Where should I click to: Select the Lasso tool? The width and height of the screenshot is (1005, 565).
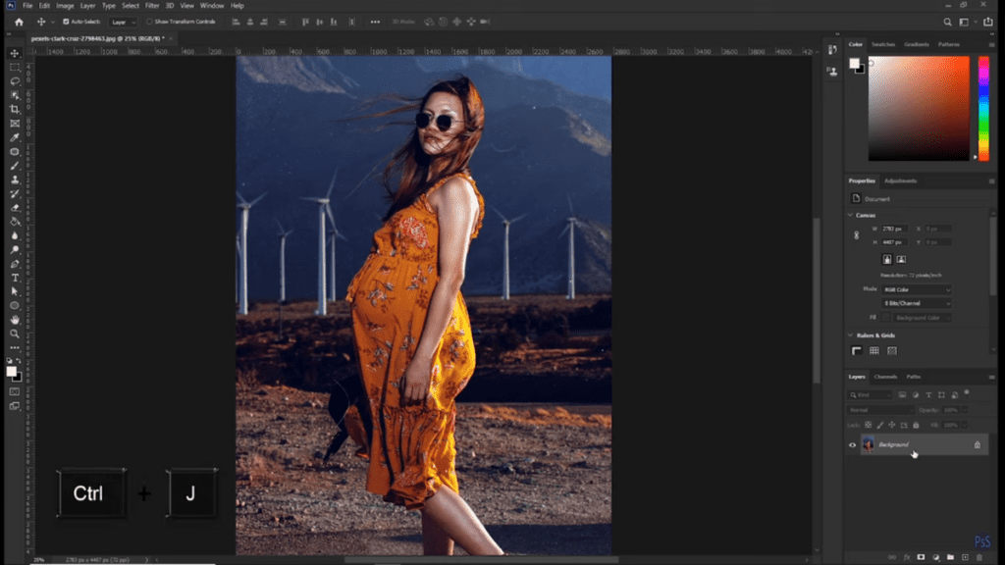(13, 80)
